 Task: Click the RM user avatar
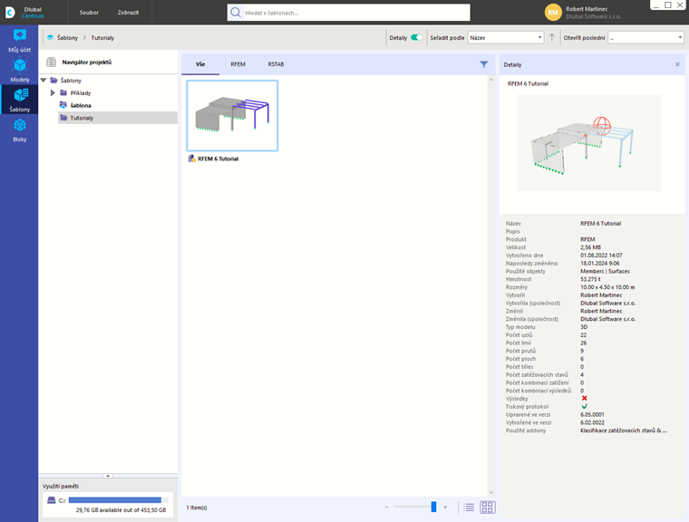pos(553,13)
